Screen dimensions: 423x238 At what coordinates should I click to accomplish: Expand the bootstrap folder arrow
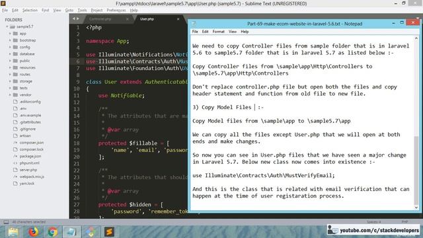10,40
